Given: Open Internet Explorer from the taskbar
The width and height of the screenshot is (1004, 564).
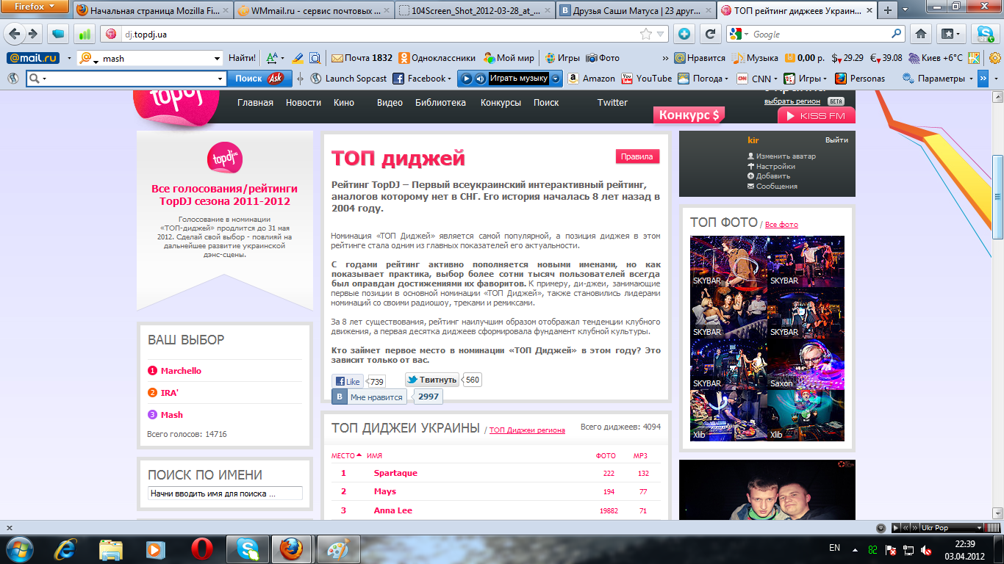Looking at the screenshot, I should click(67, 549).
